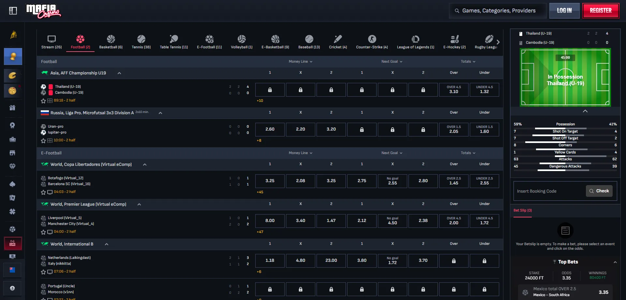Viewport: 626px width, 300px height.
Task: Open the Mafia Casino logo home
Action: [43, 11]
